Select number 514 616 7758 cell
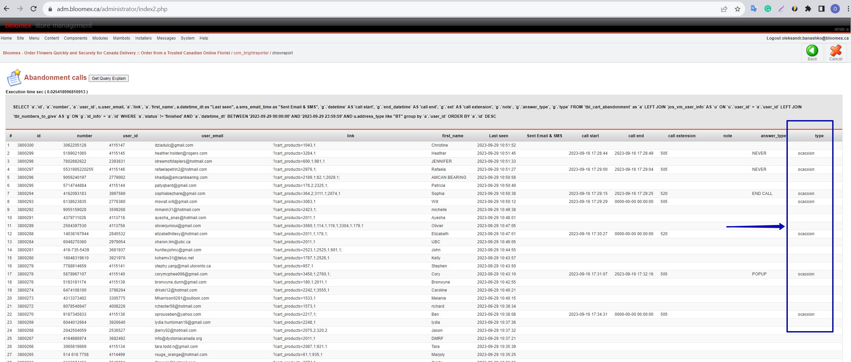 point(76,355)
